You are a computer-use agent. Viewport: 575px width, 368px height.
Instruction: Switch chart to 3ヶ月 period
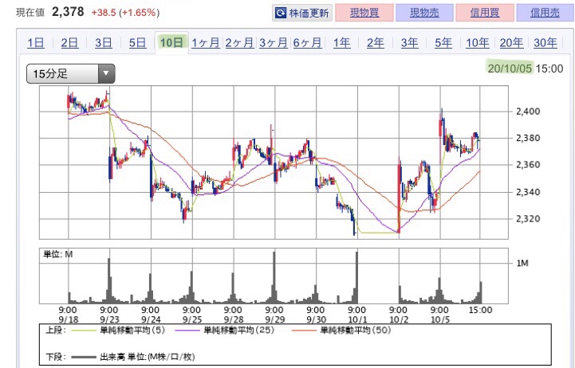click(x=274, y=43)
